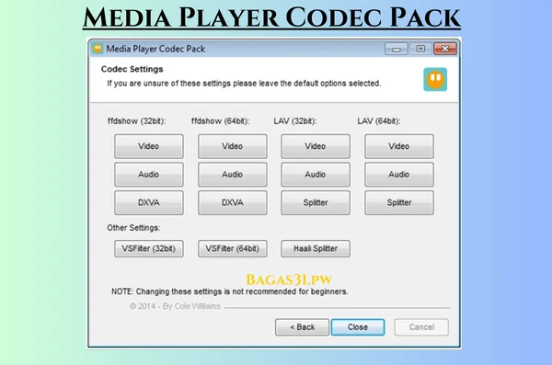Click '© 2014 - By Cole Williams' text
552x365 pixels.
click(175, 306)
